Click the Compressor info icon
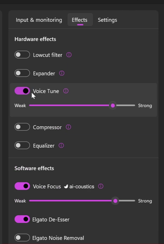Image resolution: width=164 pixels, height=244 pixels. click(68, 127)
